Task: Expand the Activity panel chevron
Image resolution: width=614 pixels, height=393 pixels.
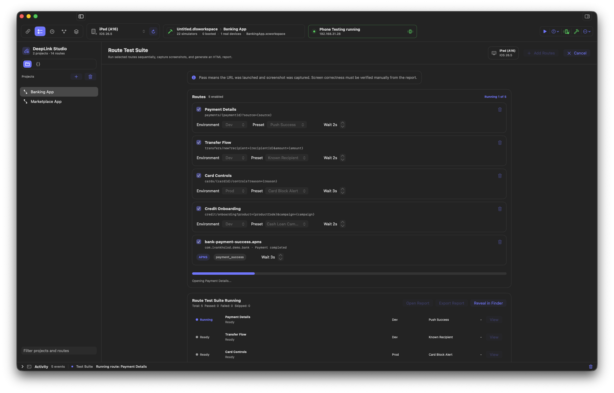Action: [x=23, y=367]
